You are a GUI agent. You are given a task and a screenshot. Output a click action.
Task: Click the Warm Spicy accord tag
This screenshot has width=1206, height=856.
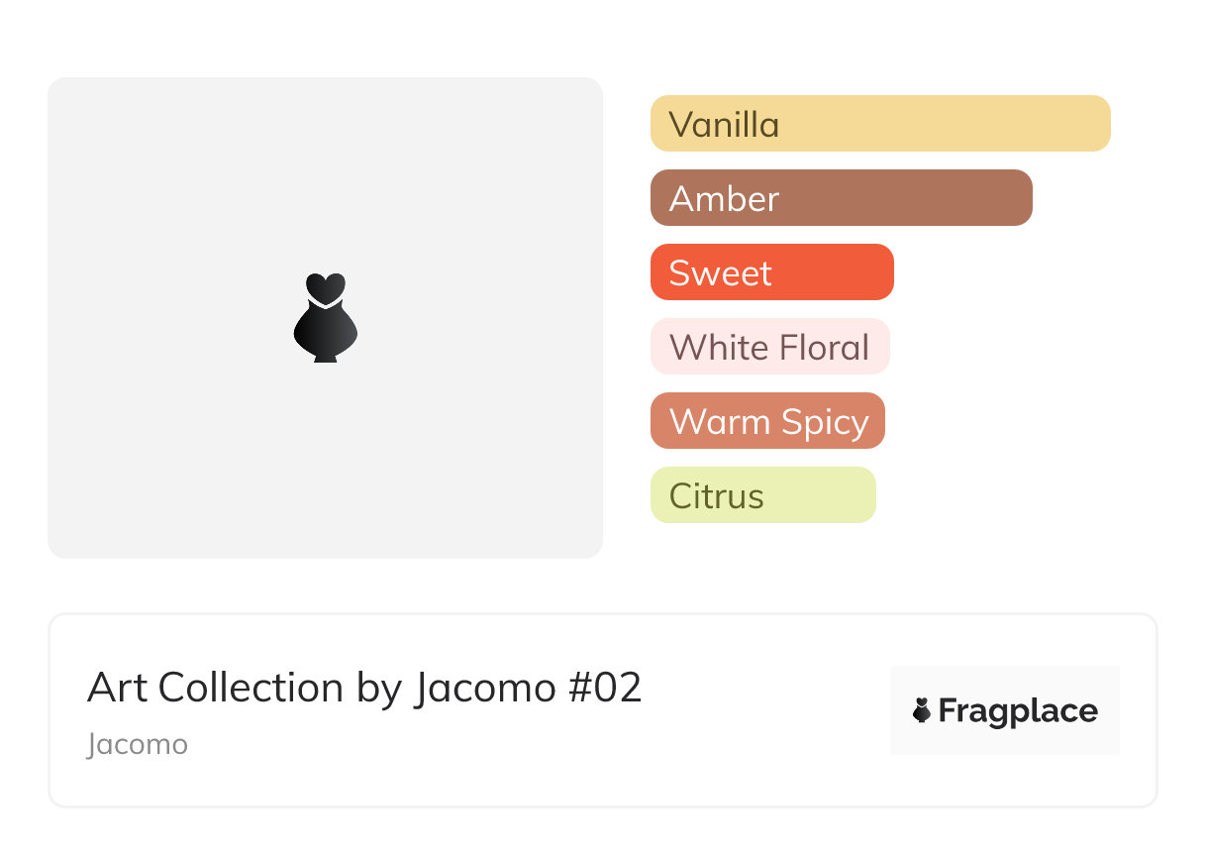(x=767, y=421)
